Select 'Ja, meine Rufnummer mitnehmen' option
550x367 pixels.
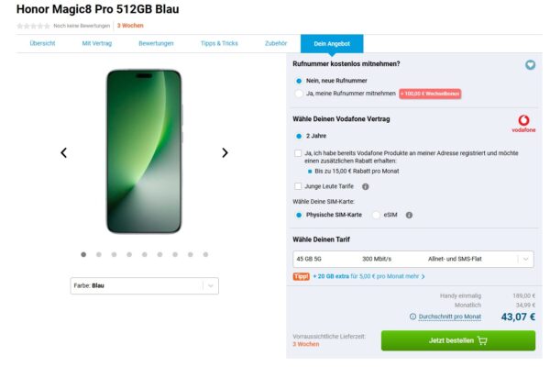[x=299, y=94]
